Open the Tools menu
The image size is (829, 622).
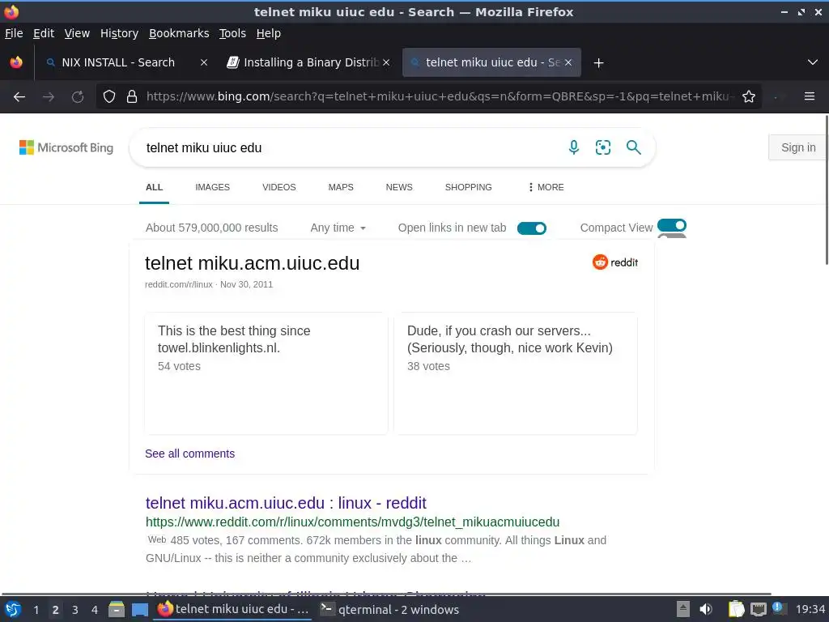(232, 33)
